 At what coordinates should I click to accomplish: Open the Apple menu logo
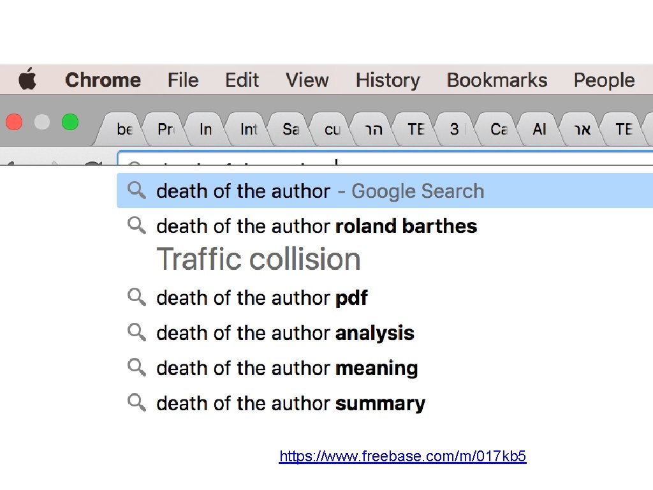pyautogui.click(x=27, y=80)
